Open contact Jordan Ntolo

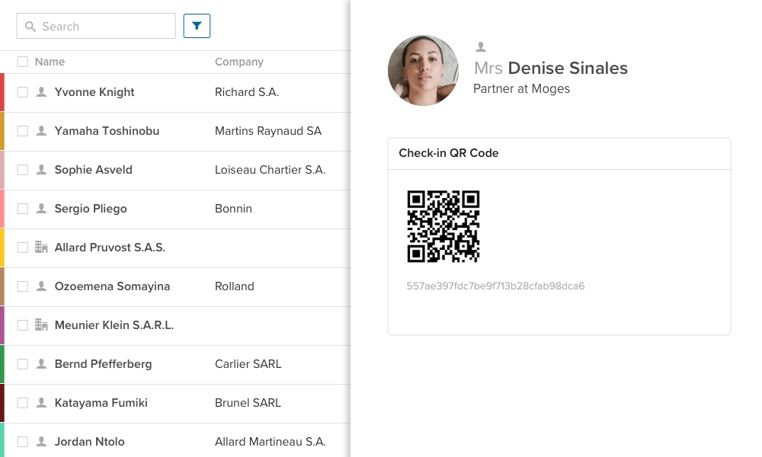89,442
